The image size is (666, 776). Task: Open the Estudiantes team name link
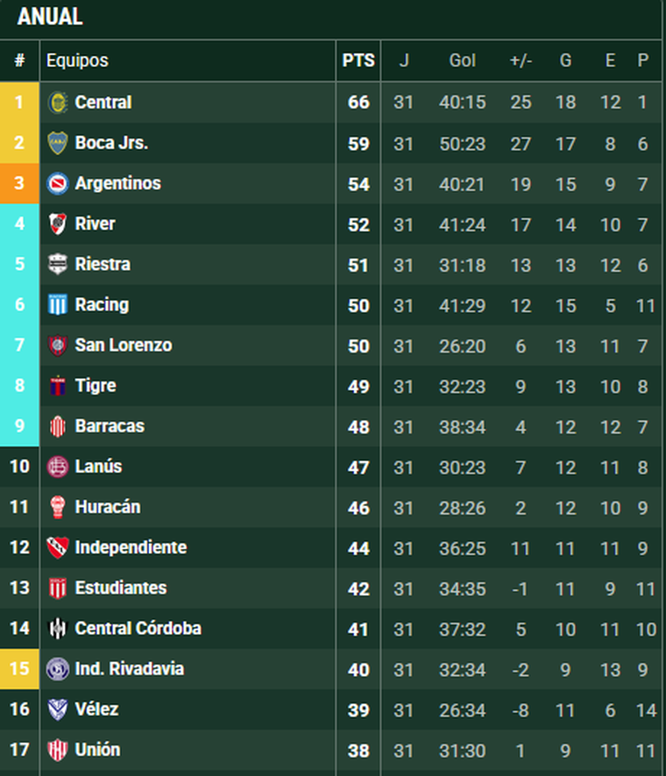click(120, 588)
